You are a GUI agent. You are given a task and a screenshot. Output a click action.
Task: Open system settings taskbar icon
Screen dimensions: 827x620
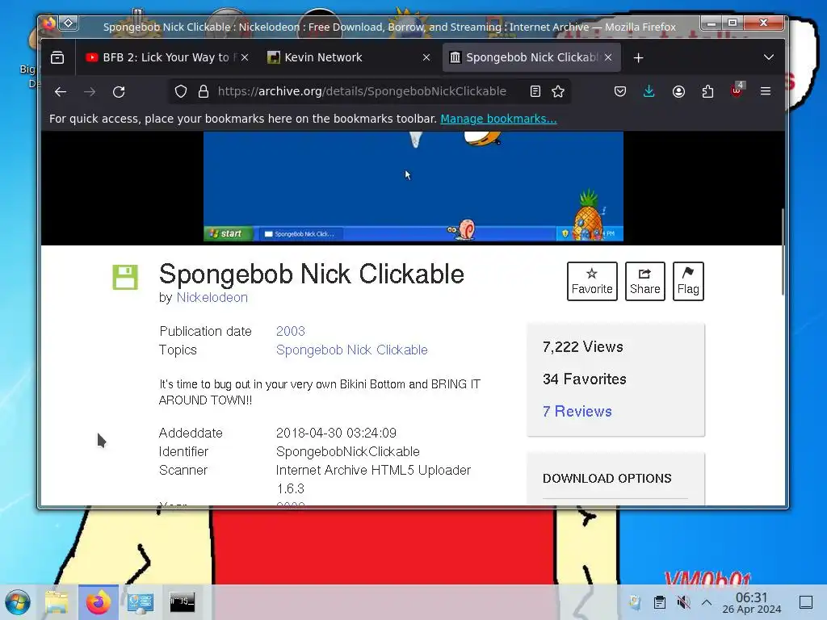141,602
